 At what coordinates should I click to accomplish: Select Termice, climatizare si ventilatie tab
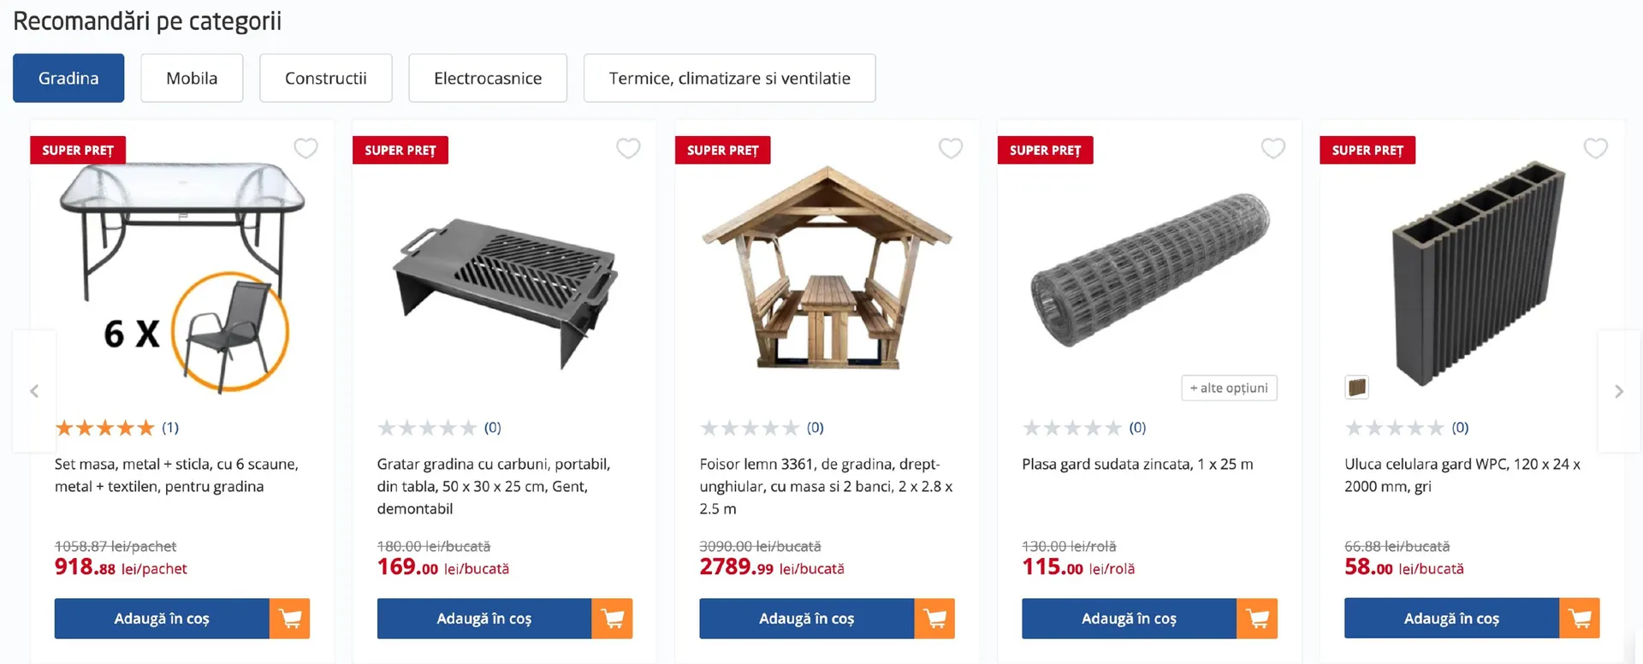point(729,78)
